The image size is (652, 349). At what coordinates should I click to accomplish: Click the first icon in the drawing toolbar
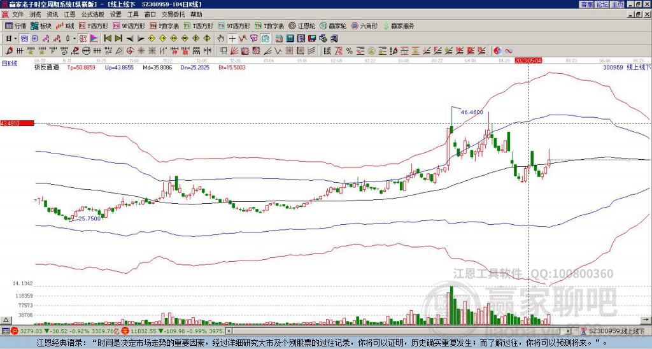point(9,51)
